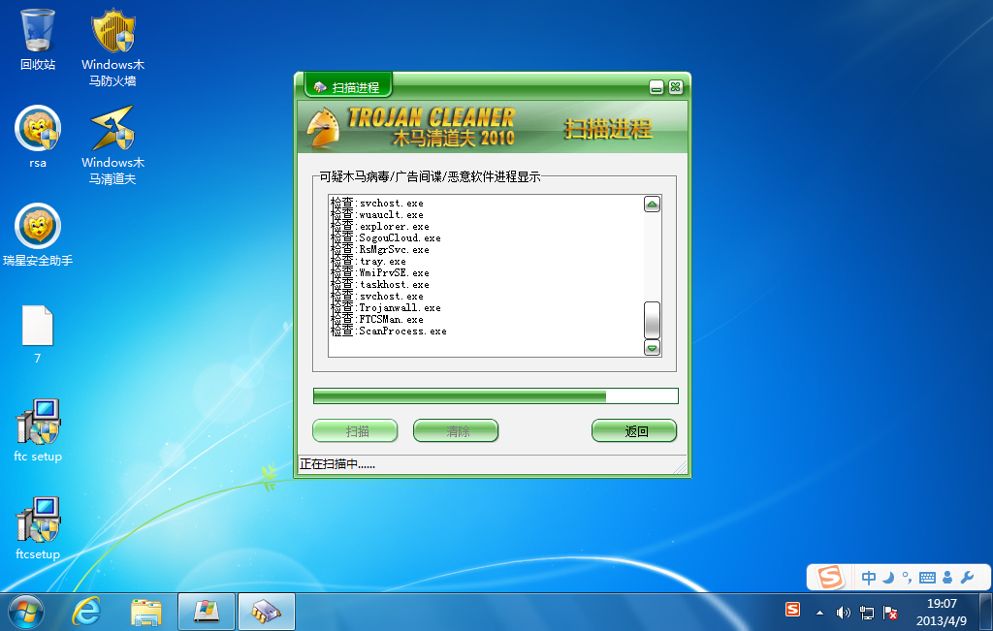The image size is (993, 631).
Task: Close the 扫描进程 window
Action: coord(676,87)
